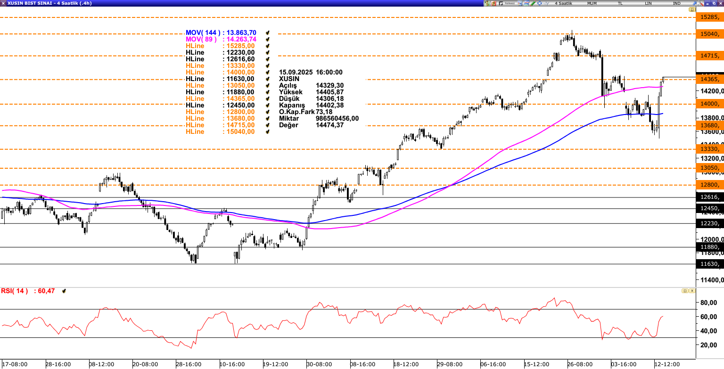Toggle the HLine 12616,60 checkmark
Viewport: 724px width, 369px height.
click(x=268, y=59)
